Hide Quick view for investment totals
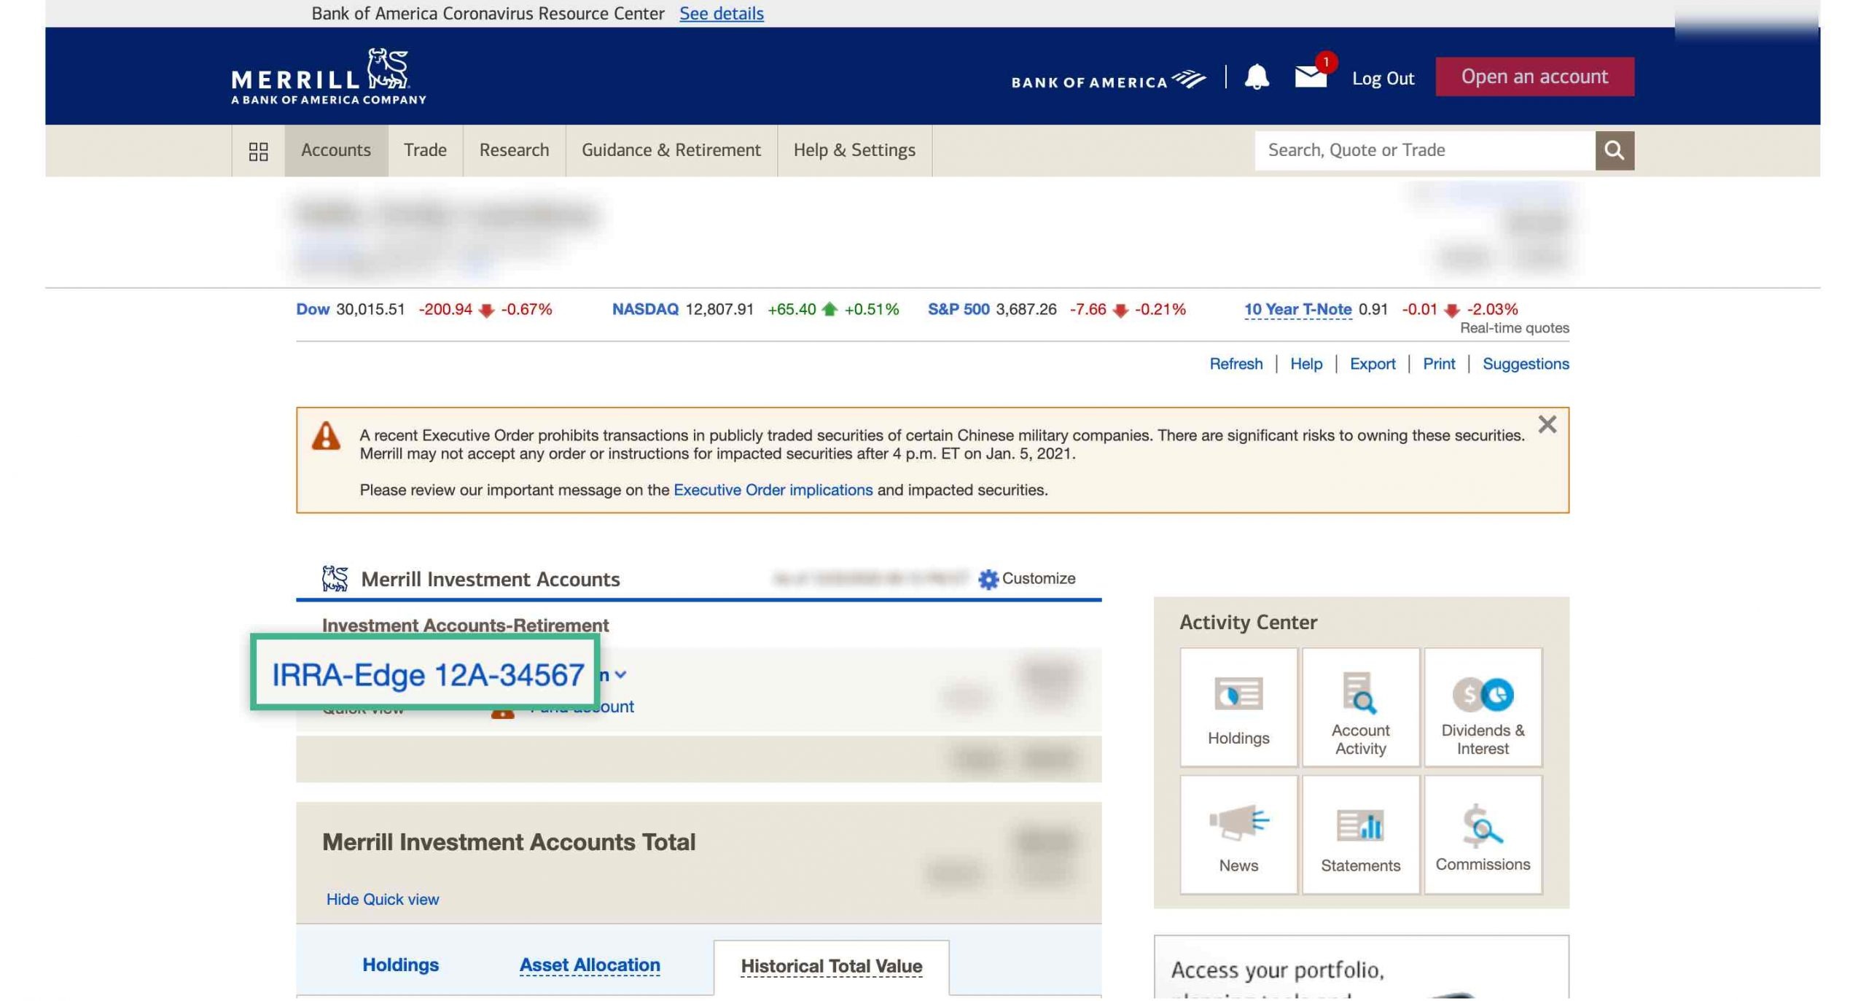 click(383, 898)
